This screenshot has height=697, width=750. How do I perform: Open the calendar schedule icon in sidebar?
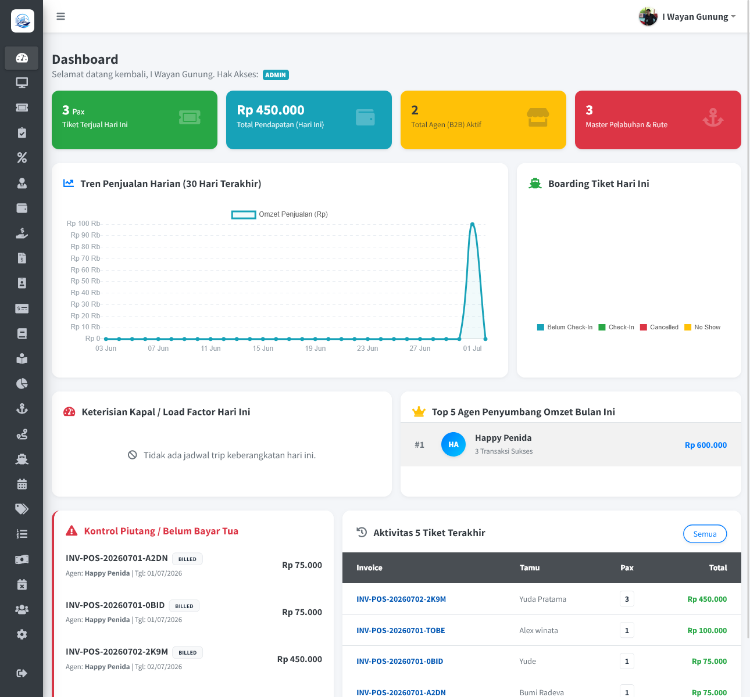pyautogui.click(x=22, y=484)
